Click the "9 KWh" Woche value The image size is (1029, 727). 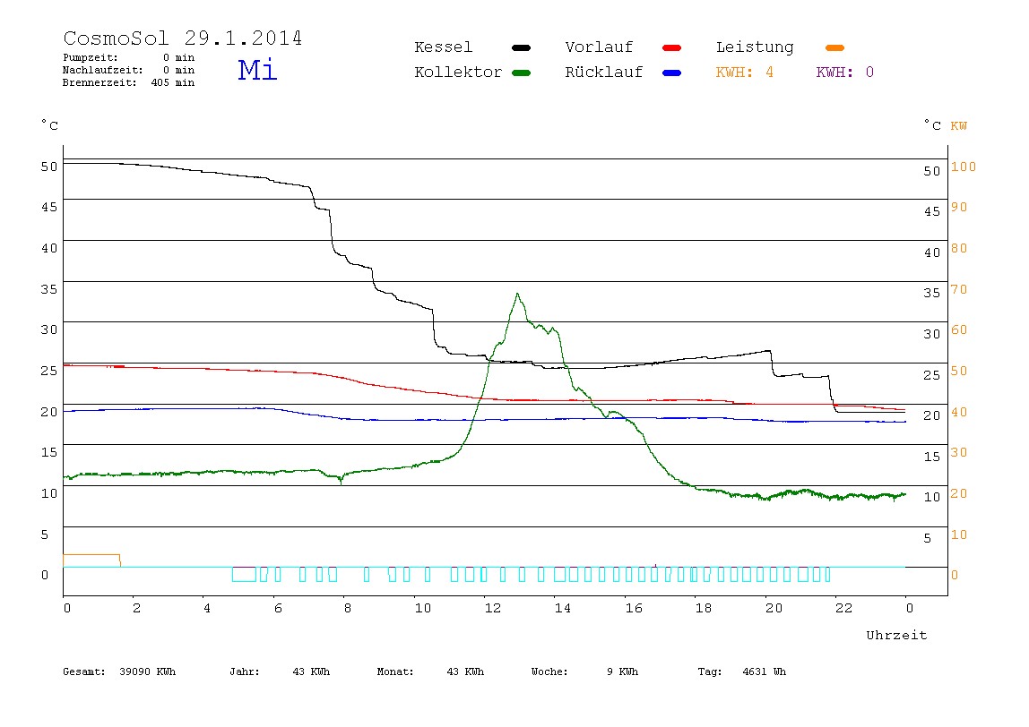coord(622,671)
